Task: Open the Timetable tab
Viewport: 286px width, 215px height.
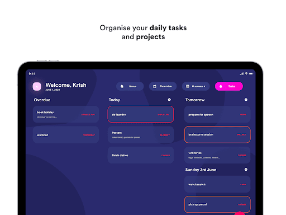Action: click(x=163, y=86)
